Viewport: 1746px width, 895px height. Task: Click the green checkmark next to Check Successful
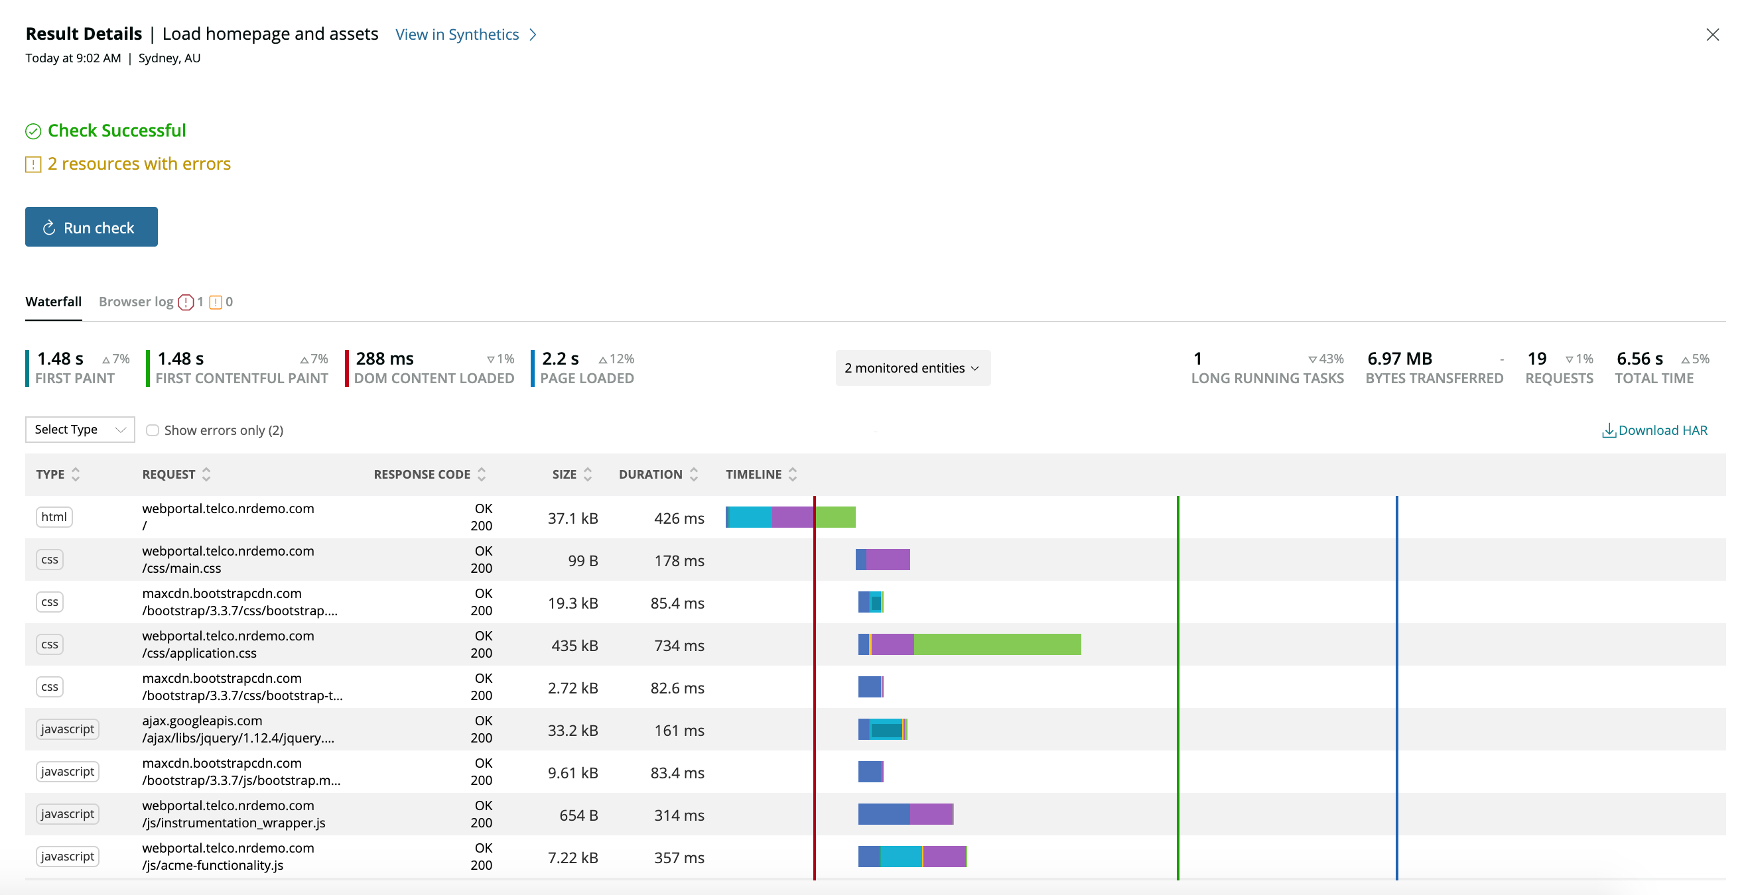click(x=33, y=131)
